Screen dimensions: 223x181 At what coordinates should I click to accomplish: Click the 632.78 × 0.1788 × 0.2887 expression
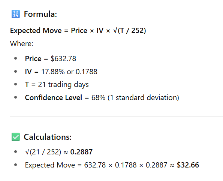(x=126, y=165)
